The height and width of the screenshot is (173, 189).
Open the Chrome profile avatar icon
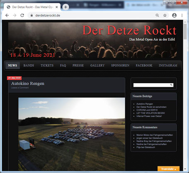[174, 15]
